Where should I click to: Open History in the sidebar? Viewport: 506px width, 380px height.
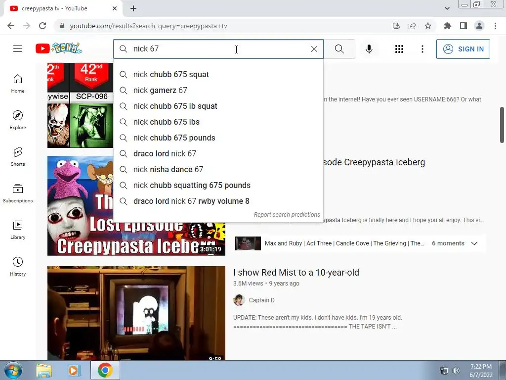(x=18, y=266)
